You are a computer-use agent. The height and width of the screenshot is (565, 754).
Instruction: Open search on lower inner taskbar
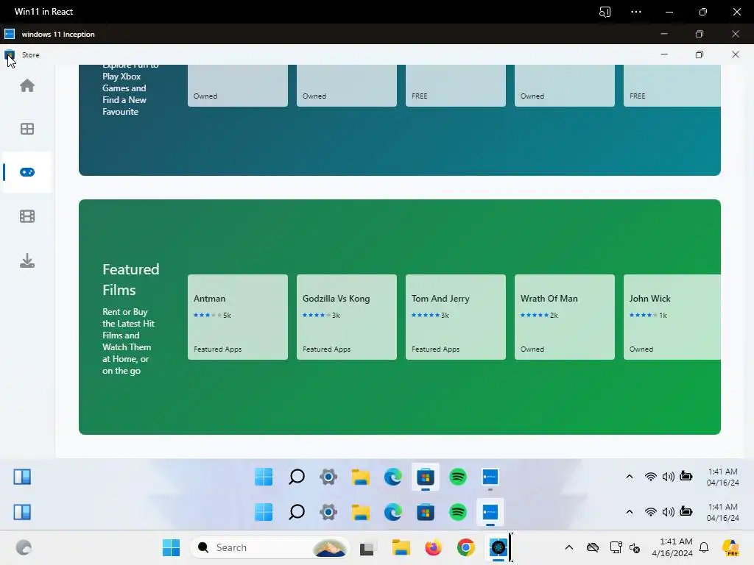pos(296,512)
